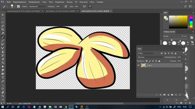
Task: Create a new layer in Layers panel
Action: pyautogui.click(x=176, y=95)
